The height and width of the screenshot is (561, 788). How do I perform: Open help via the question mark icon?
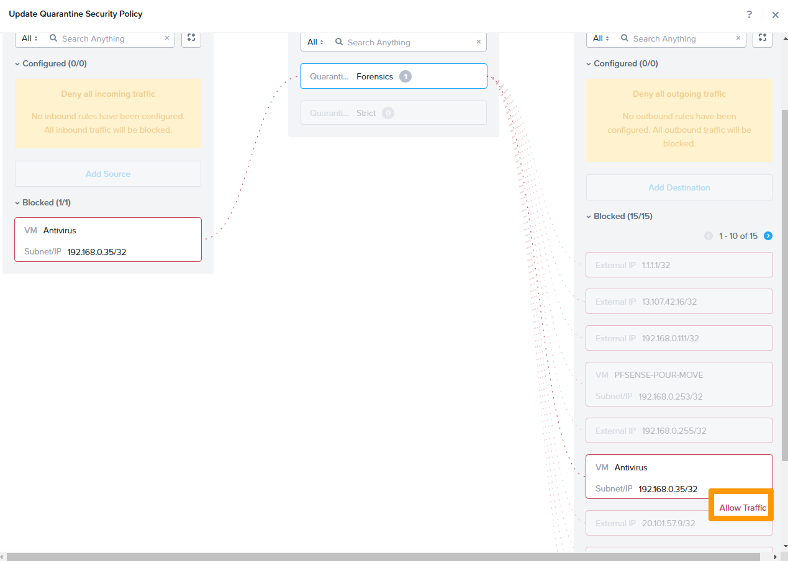click(x=749, y=14)
